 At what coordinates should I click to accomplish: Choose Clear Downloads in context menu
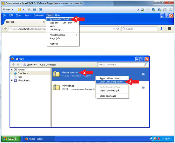click(112, 96)
